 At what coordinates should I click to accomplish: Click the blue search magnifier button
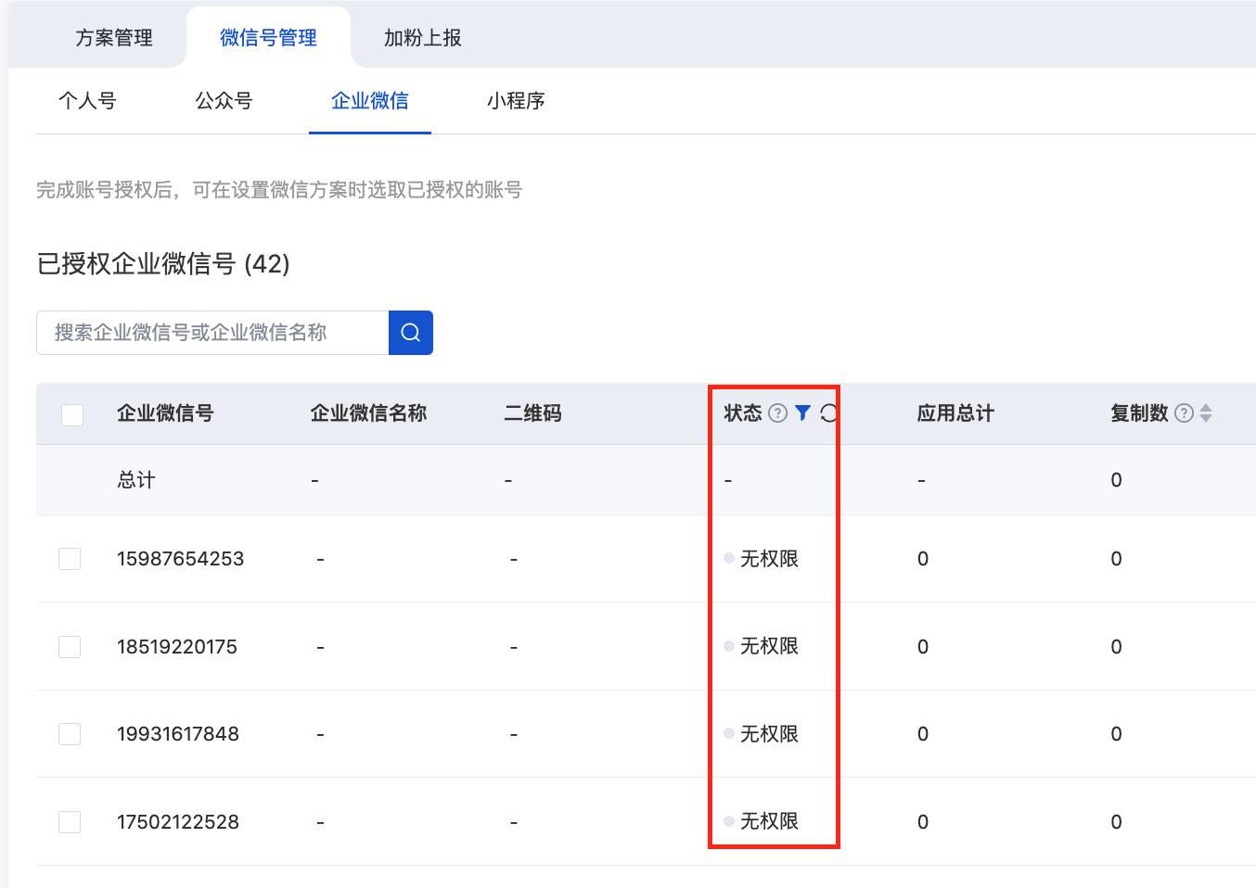410,333
